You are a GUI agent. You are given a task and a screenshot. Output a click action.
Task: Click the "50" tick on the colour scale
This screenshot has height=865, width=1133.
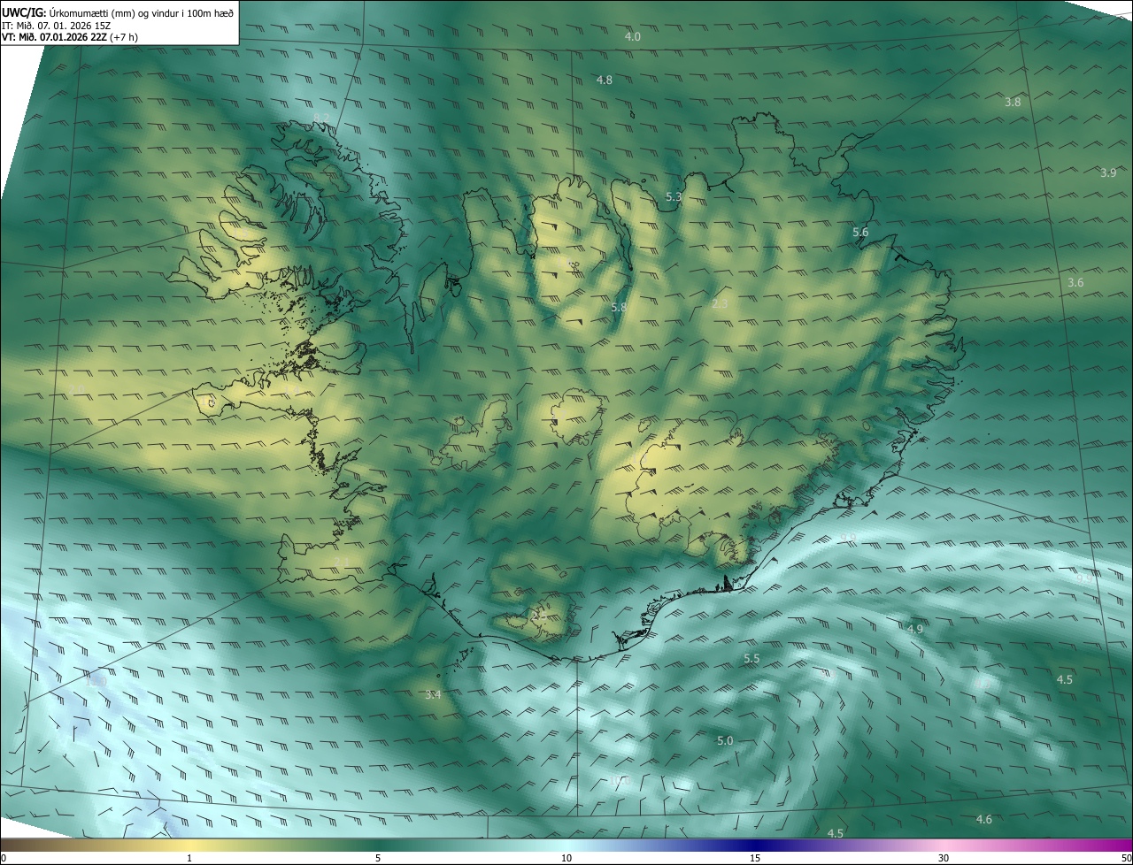point(1126,858)
